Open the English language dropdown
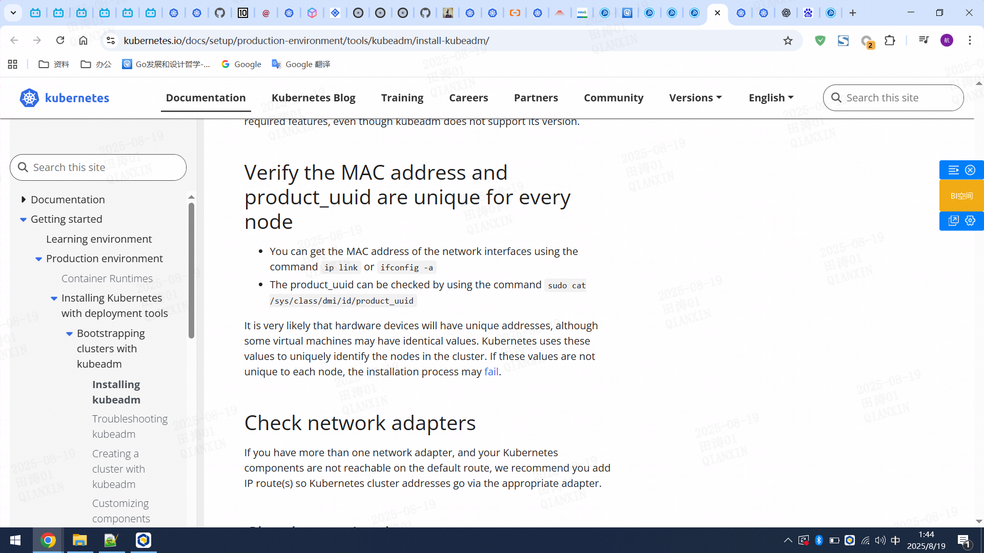Screen dimensions: 984x553 (771, 98)
